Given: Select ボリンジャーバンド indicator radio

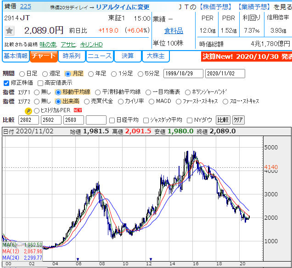Looking at the screenshot, I should tap(188, 92).
